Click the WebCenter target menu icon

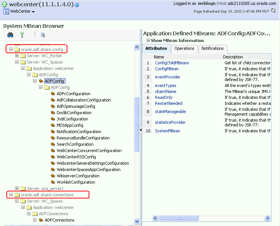[x=6, y=12]
